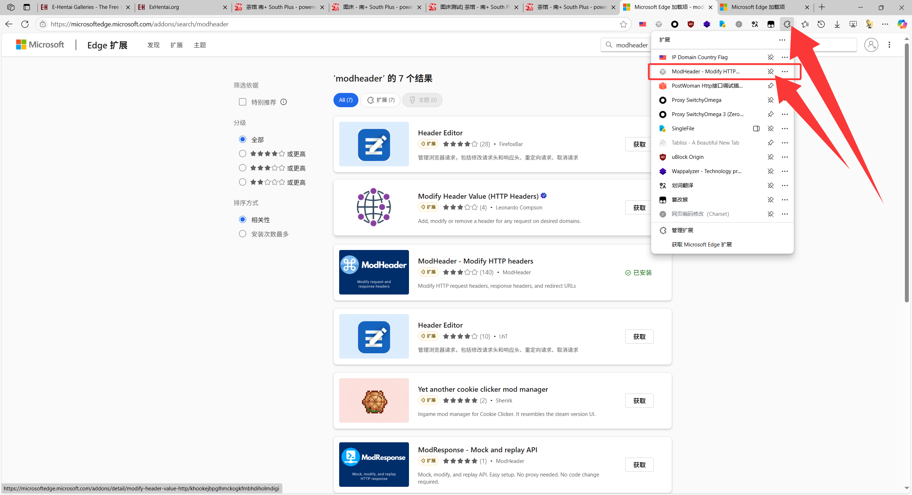The width and height of the screenshot is (912, 495).
Task: Open Downloads icon in browser toolbar
Action: point(837,24)
